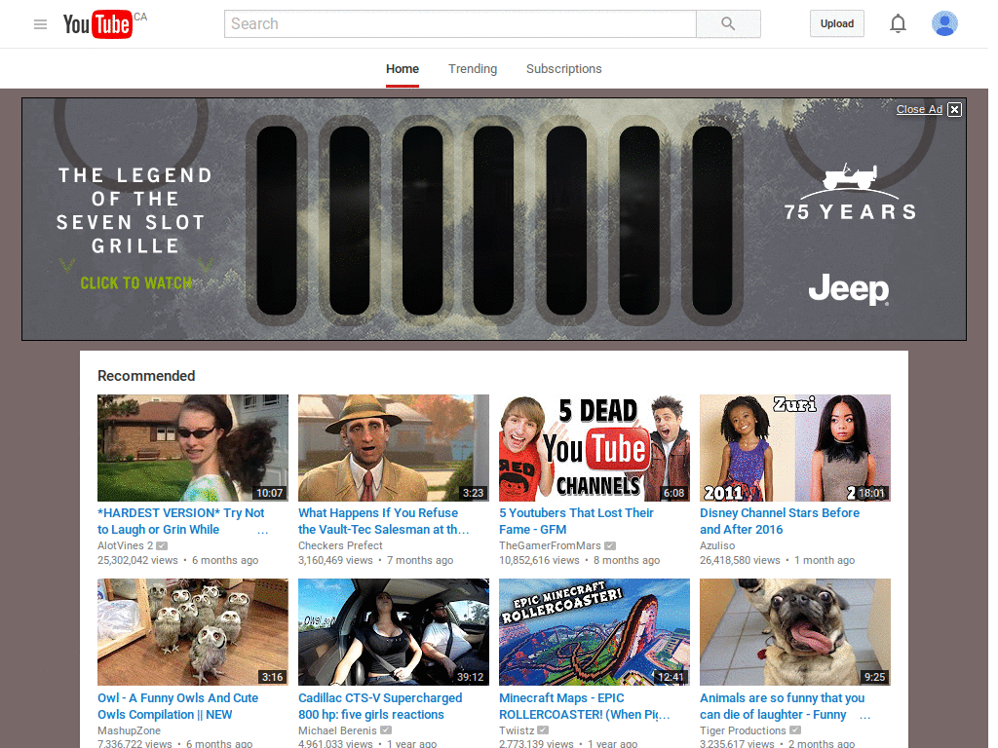998x748 pixels.
Task: Open the Cadillac CTS-V video thumbnail
Action: [x=394, y=631]
